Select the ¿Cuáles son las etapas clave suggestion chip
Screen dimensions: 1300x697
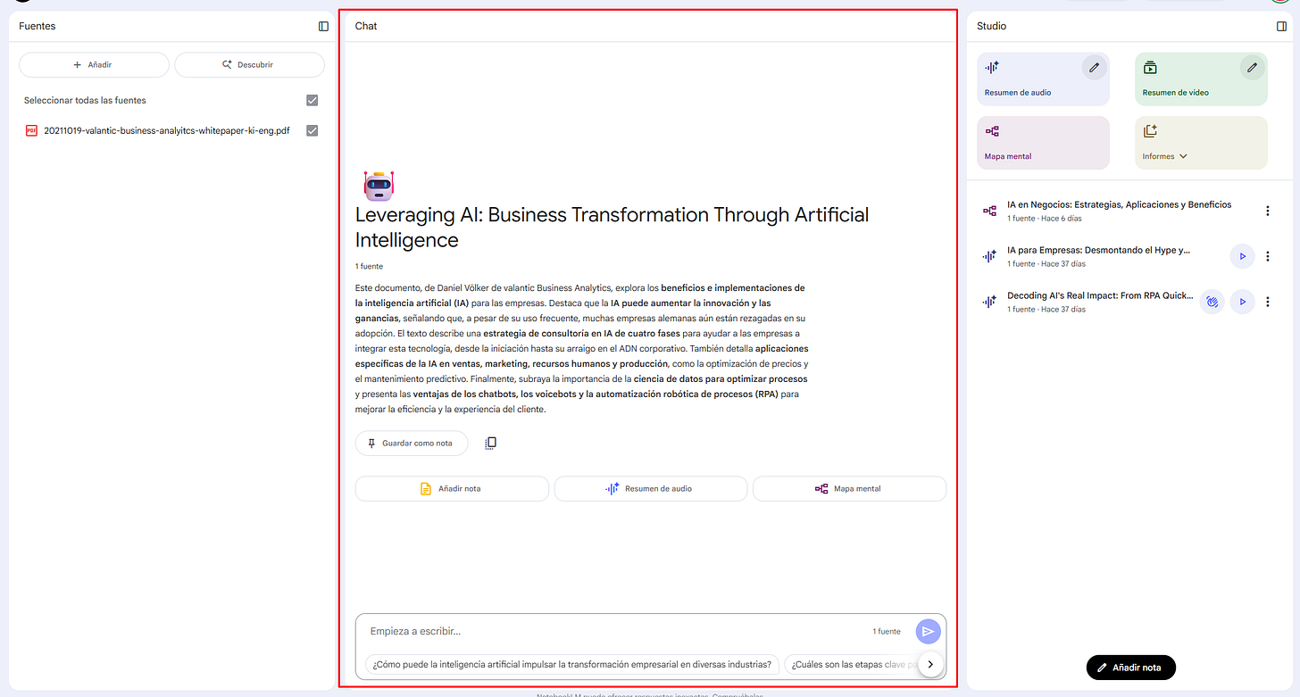[852, 664]
